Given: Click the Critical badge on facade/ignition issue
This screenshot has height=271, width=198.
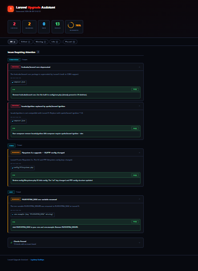Looking at the screenshot, I should [16, 106].
